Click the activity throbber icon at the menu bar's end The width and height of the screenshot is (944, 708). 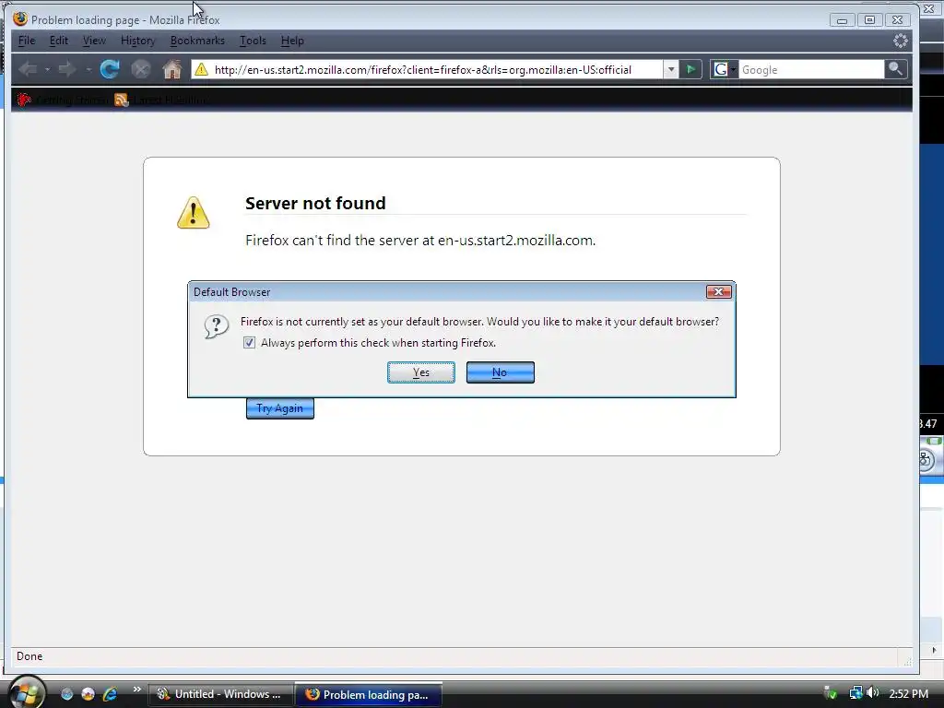tap(900, 41)
